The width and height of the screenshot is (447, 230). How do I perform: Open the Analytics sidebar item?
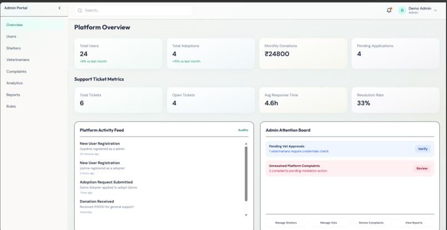tap(34, 83)
